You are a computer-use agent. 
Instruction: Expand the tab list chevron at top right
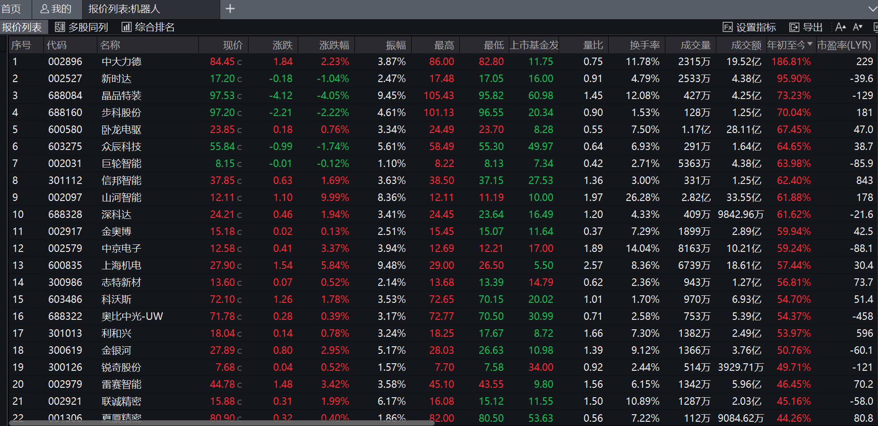tap(872, 9)
